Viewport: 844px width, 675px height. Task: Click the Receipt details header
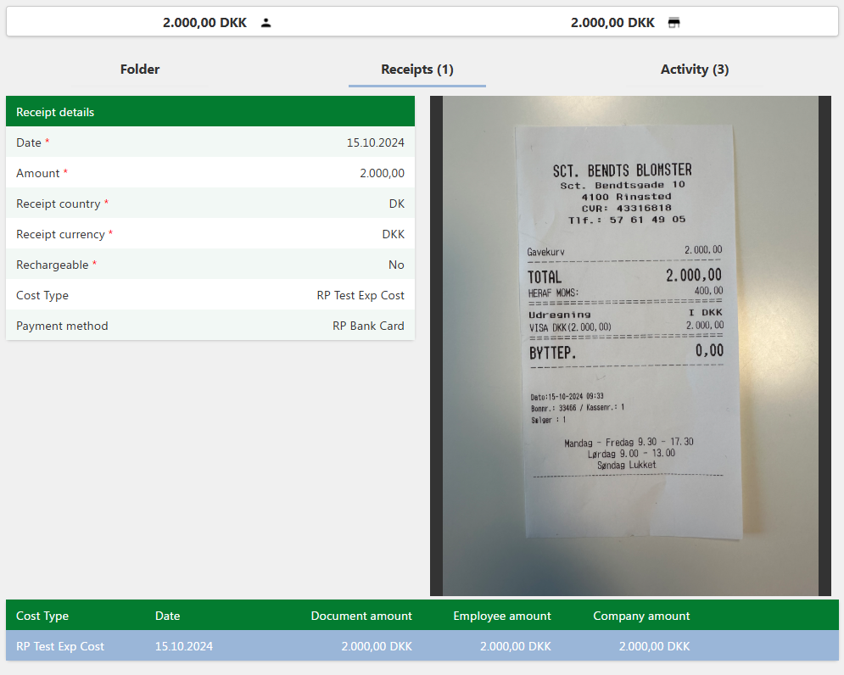point(210,111)
